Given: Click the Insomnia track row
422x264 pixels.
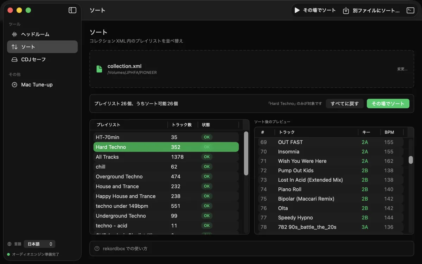Looking at the screenshot, I should point(331,152).
